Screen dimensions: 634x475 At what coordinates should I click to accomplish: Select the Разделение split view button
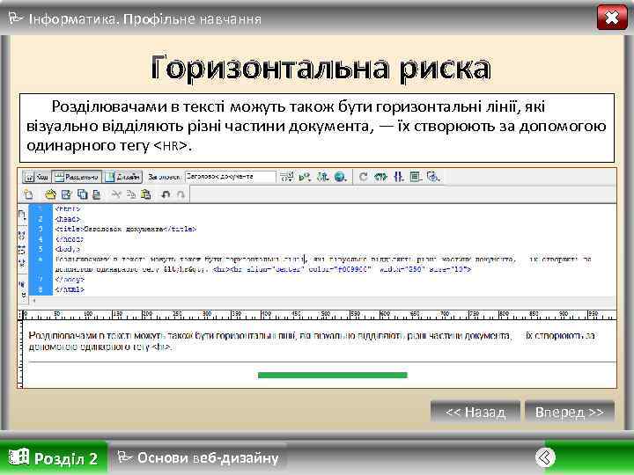77,177
